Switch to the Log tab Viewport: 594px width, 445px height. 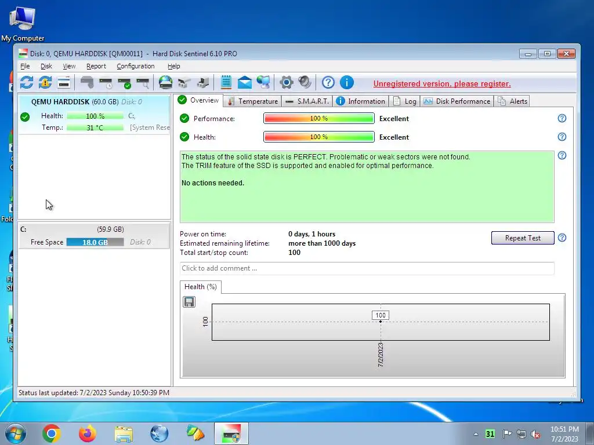pos(404,101)
